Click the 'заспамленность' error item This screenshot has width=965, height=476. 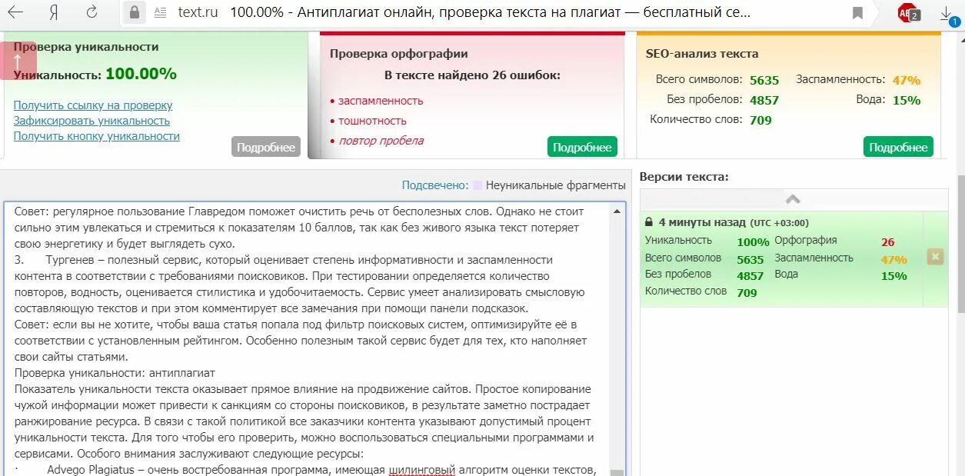click(x=381, y=101)
